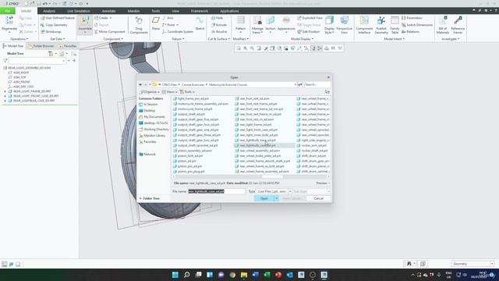Click the Publish Geometry icon
This screenshot has width=499, height=281.
point(381,21)
